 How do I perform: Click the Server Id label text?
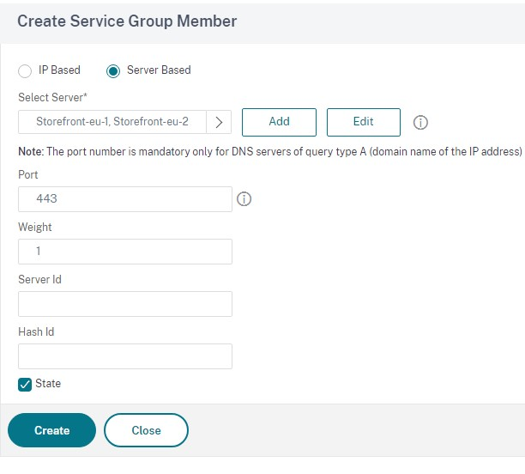(39, 279)
